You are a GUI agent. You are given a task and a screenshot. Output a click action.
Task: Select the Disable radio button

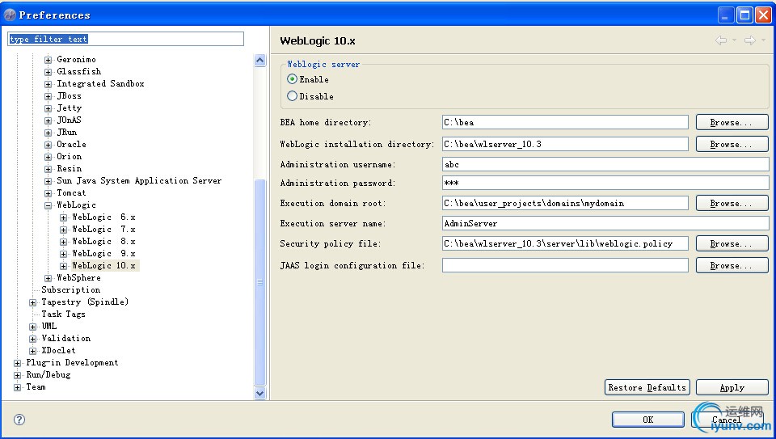(292, 96)
